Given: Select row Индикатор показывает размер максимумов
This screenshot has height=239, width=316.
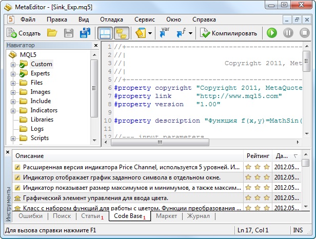Looking at the screenshot, I should 157,188.
